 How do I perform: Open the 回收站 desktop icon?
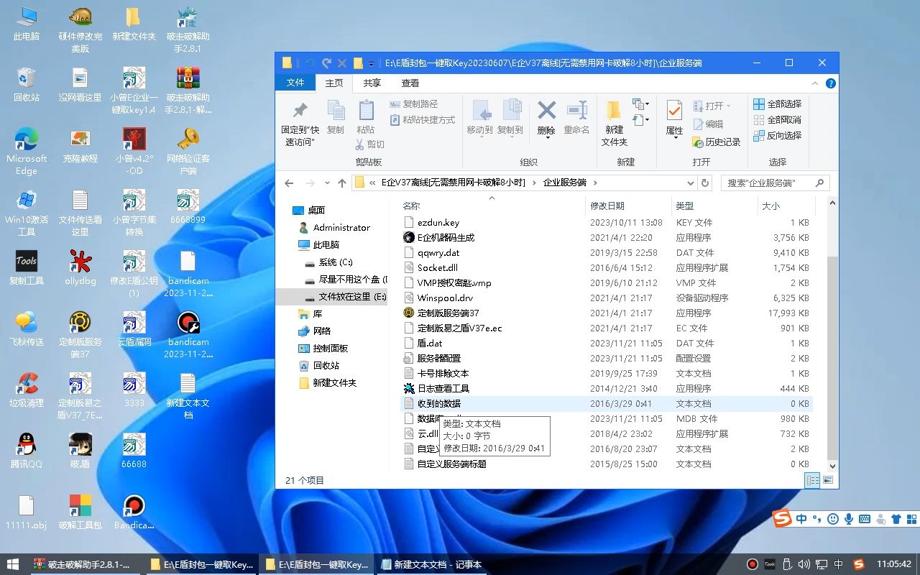point(26,85)
